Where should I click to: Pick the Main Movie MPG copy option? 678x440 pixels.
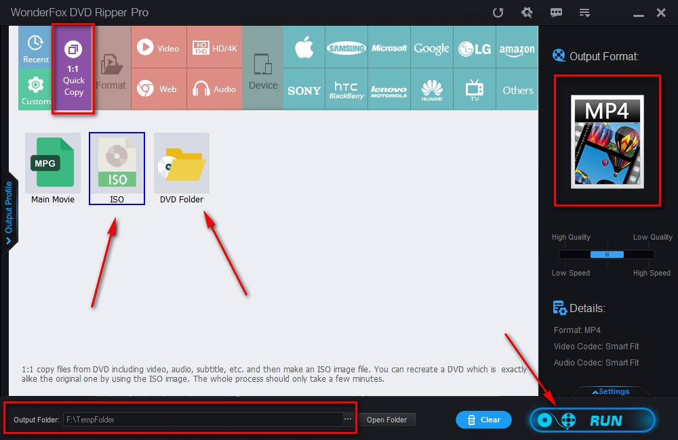[53, 169]
